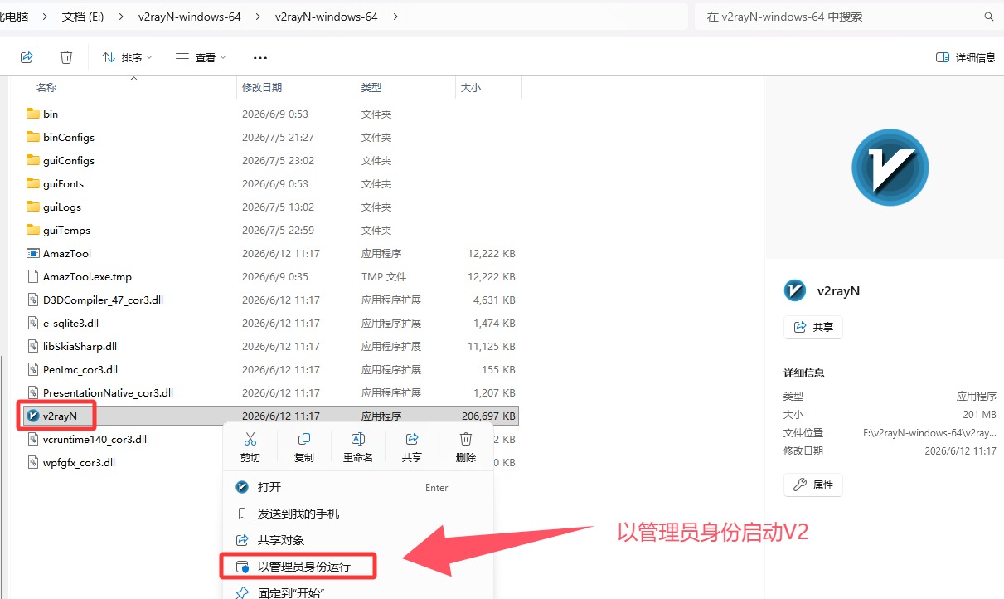
Task: Select D3DCompiler_47_cor3.dll file icon
Action: tap(33, 299)
